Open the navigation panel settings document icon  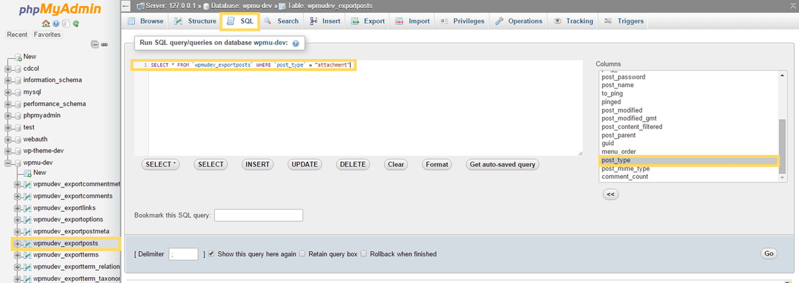point(66,24)
